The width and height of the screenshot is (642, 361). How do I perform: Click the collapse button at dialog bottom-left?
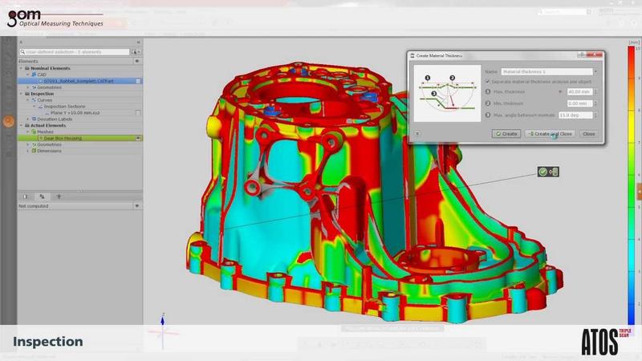coord(417,134)
